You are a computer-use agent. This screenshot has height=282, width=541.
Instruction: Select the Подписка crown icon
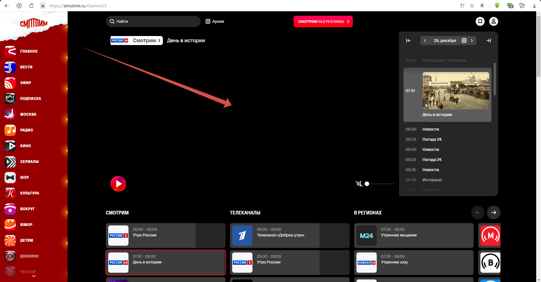tap(10, 99)
